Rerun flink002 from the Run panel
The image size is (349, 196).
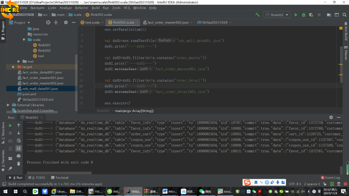coord(10,125)
